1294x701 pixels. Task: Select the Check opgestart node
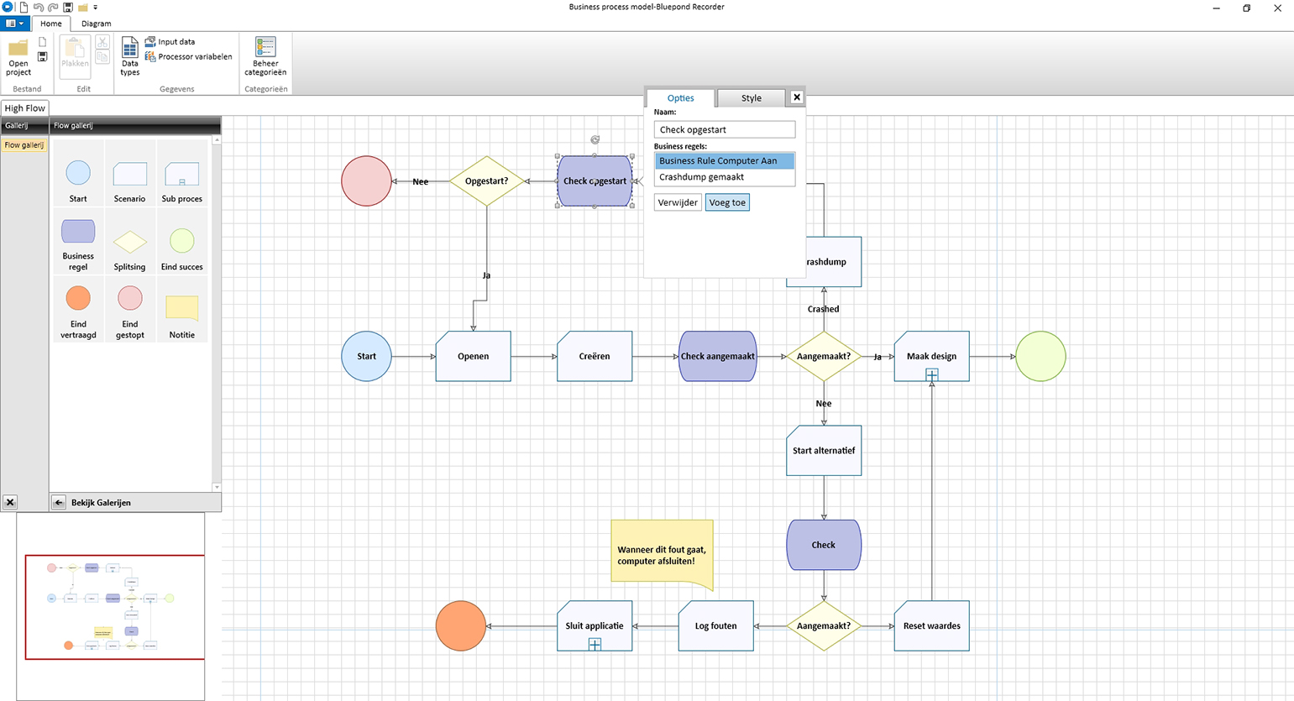pos(595,180)
